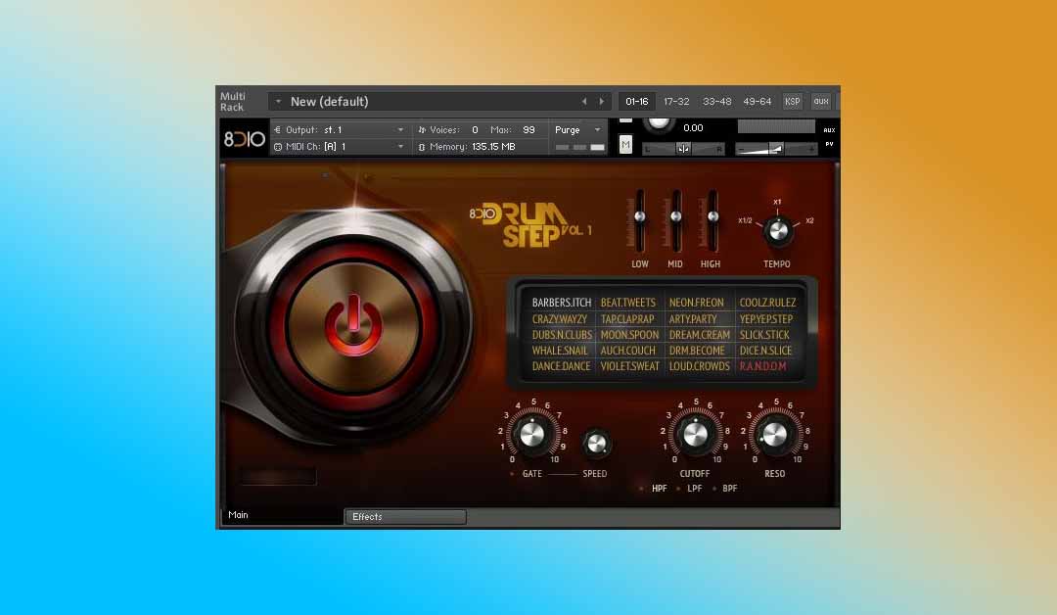Select the WHALE.SNAIL pattern
The height and width of the screenshot is (615, 1057).
point(560,351)
